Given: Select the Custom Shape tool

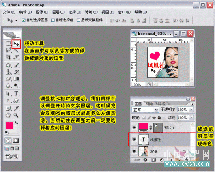Looking at the screenshot, I should pos(16,101).
